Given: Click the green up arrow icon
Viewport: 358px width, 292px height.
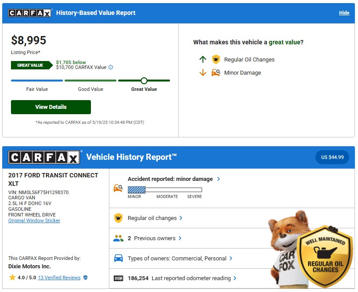Looking at the screenshot, I should [x=203, y=59].
